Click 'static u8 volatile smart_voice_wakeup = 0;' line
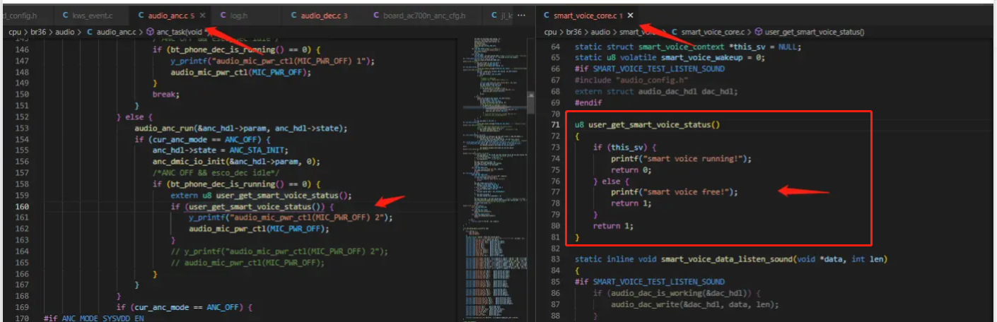997x322 pixels. point(670,57)
